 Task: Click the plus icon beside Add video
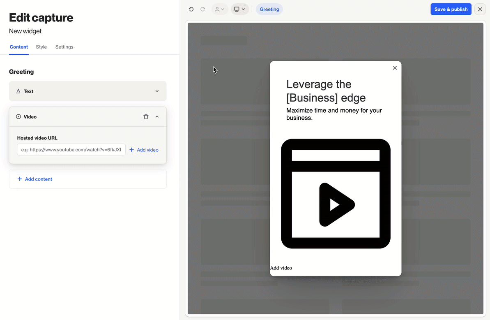(x=131, y=150)
